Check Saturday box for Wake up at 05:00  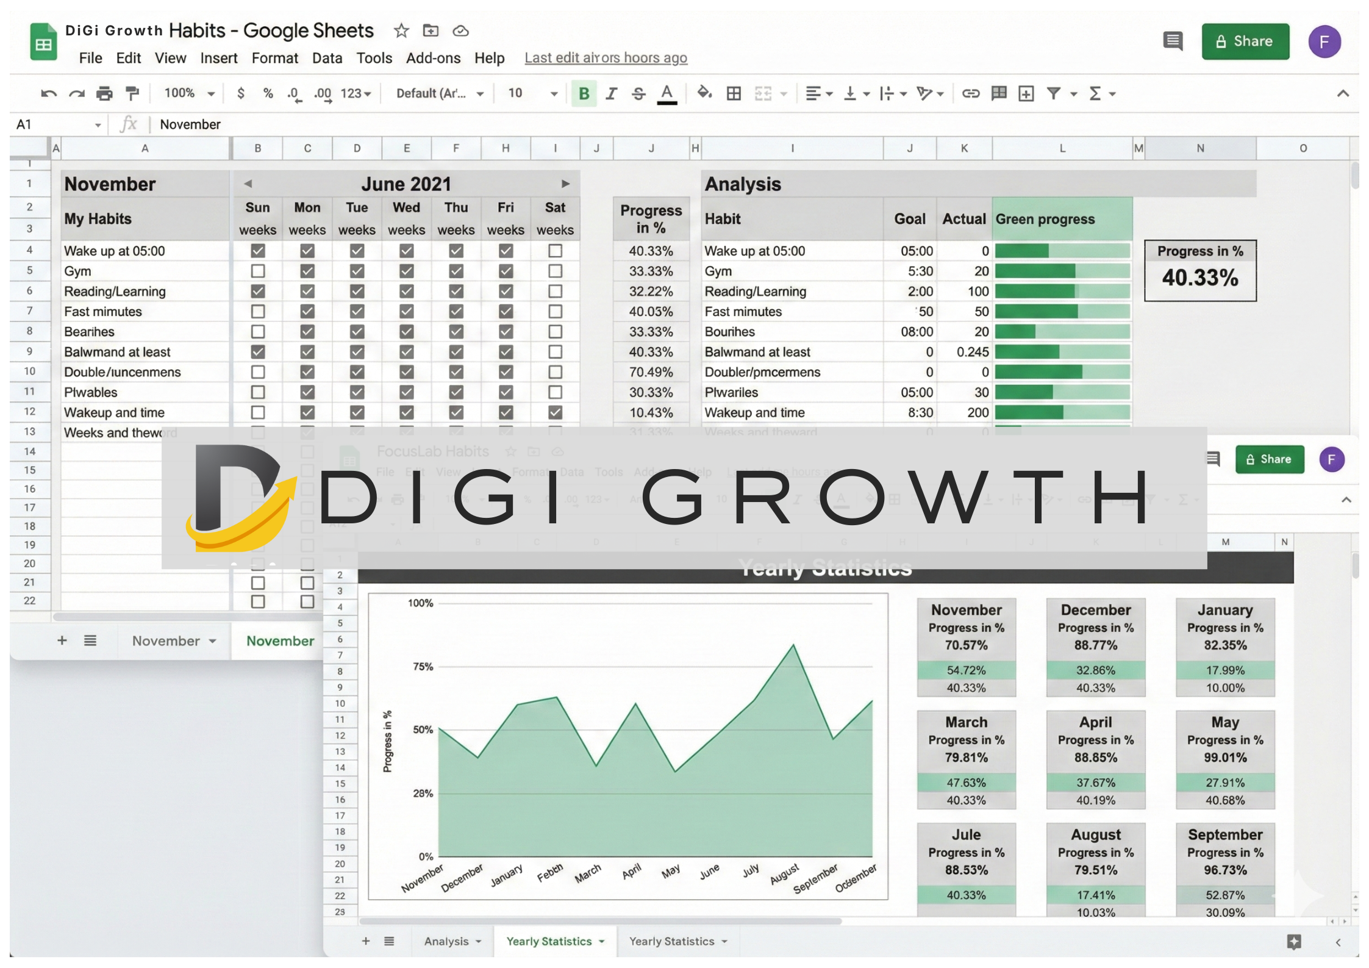tap(555, 251)
